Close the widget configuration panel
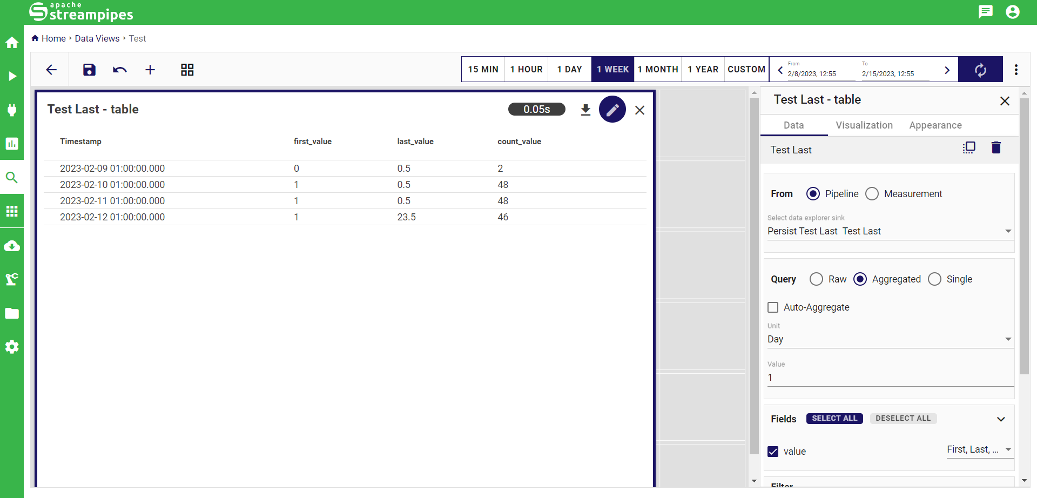1037x498 pixels. tap(1005, 101)
